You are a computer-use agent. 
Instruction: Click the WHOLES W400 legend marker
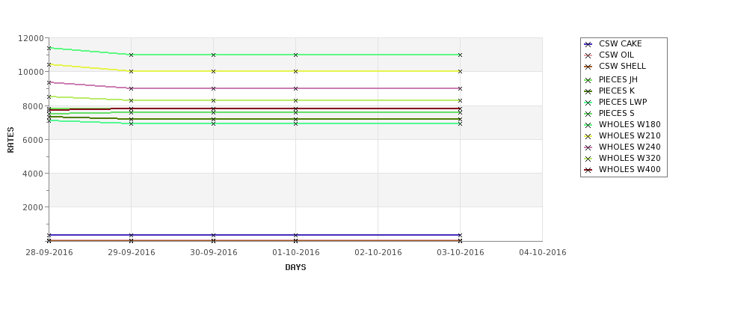(588, 170)
